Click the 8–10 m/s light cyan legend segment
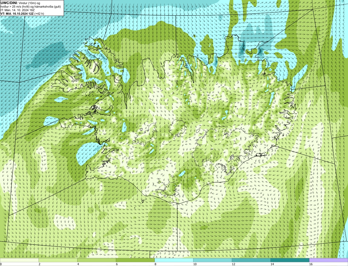This screenshot has height=266, width=348. pos(174,260)
